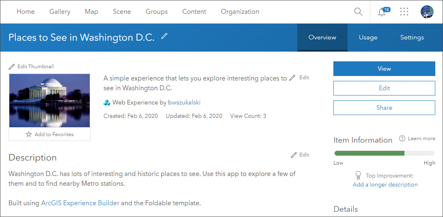Edit the Description section
Screen dimensions: 443x217
[x=300, y=155]
